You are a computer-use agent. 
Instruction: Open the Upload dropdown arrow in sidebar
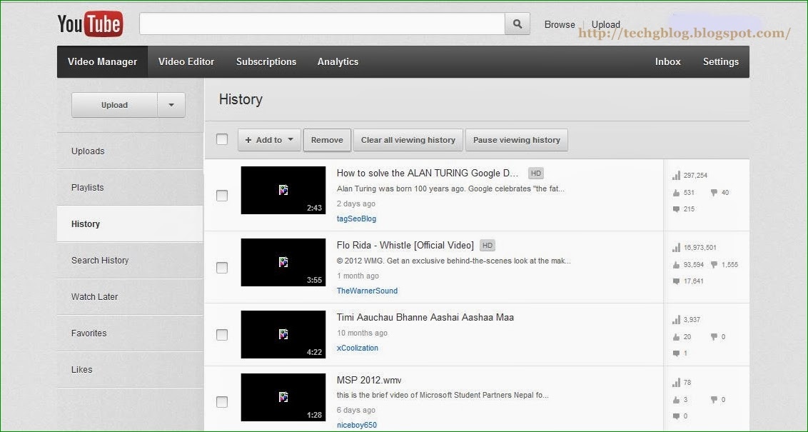171,105
